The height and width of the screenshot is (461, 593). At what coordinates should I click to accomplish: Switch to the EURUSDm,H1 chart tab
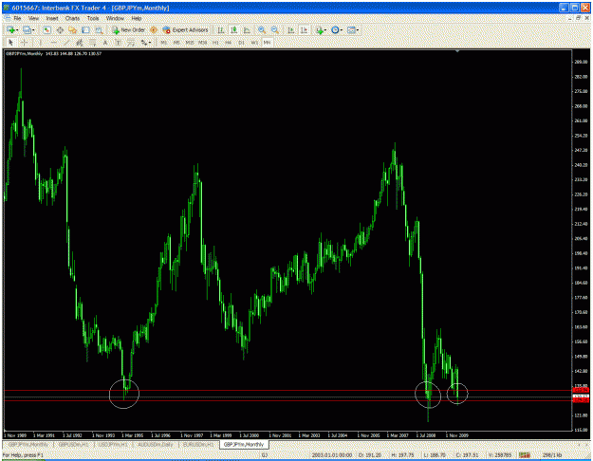(198, 445)
